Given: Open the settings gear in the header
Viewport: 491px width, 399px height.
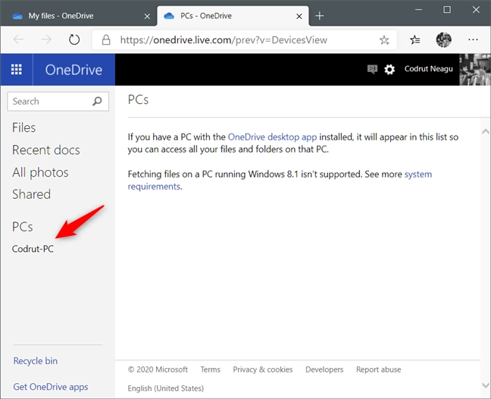Looking at the screenshot, I should click(x=389, y=69).
